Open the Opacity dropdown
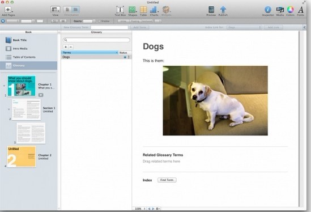 90,21
